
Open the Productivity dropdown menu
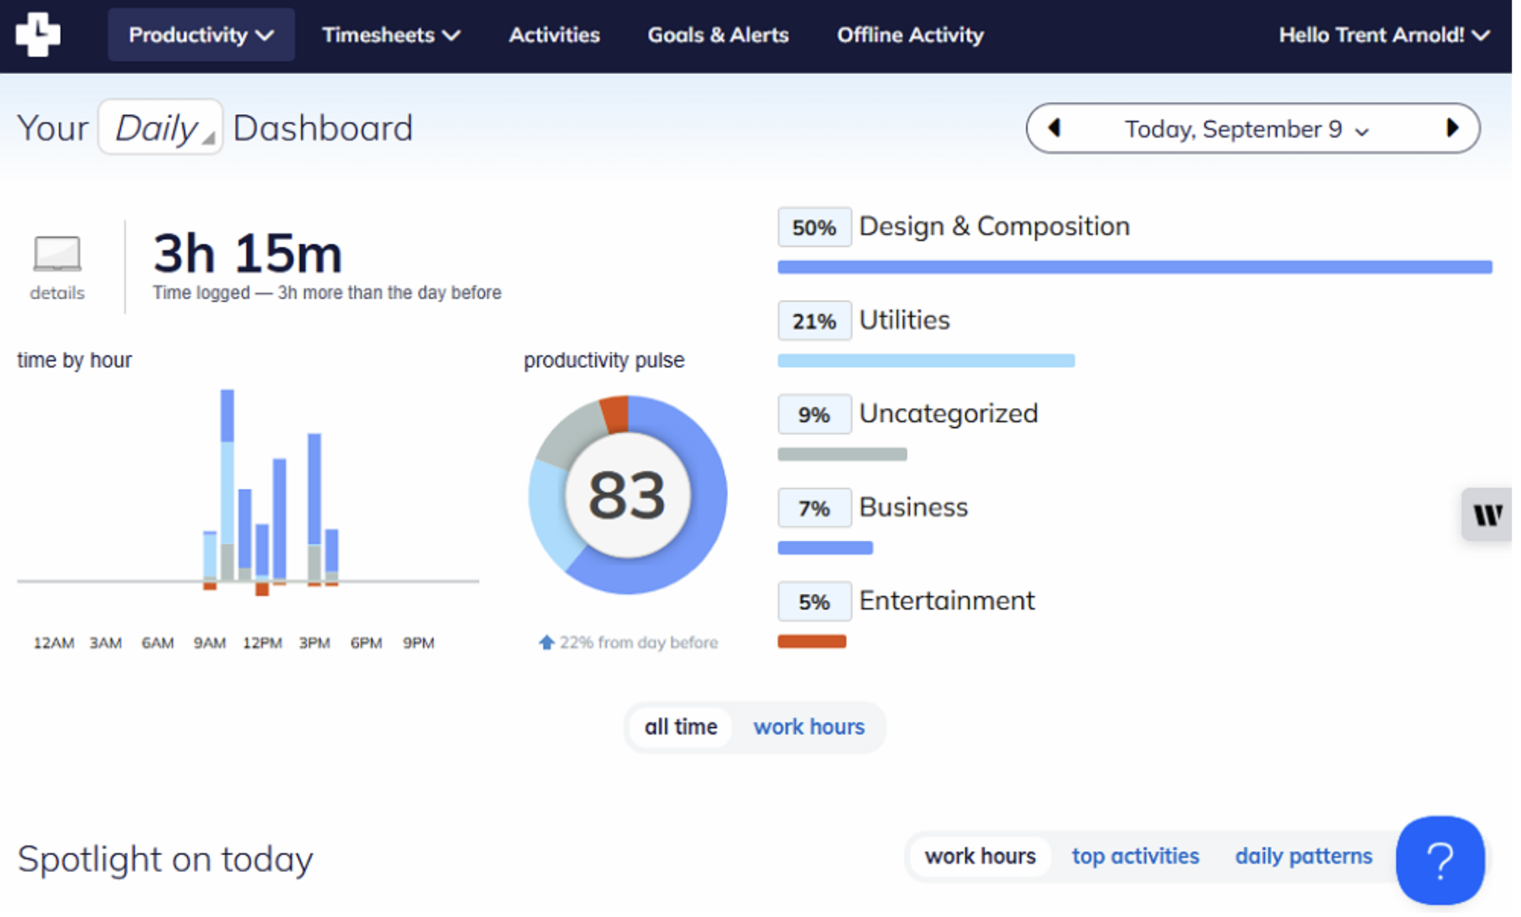[201, 34]
